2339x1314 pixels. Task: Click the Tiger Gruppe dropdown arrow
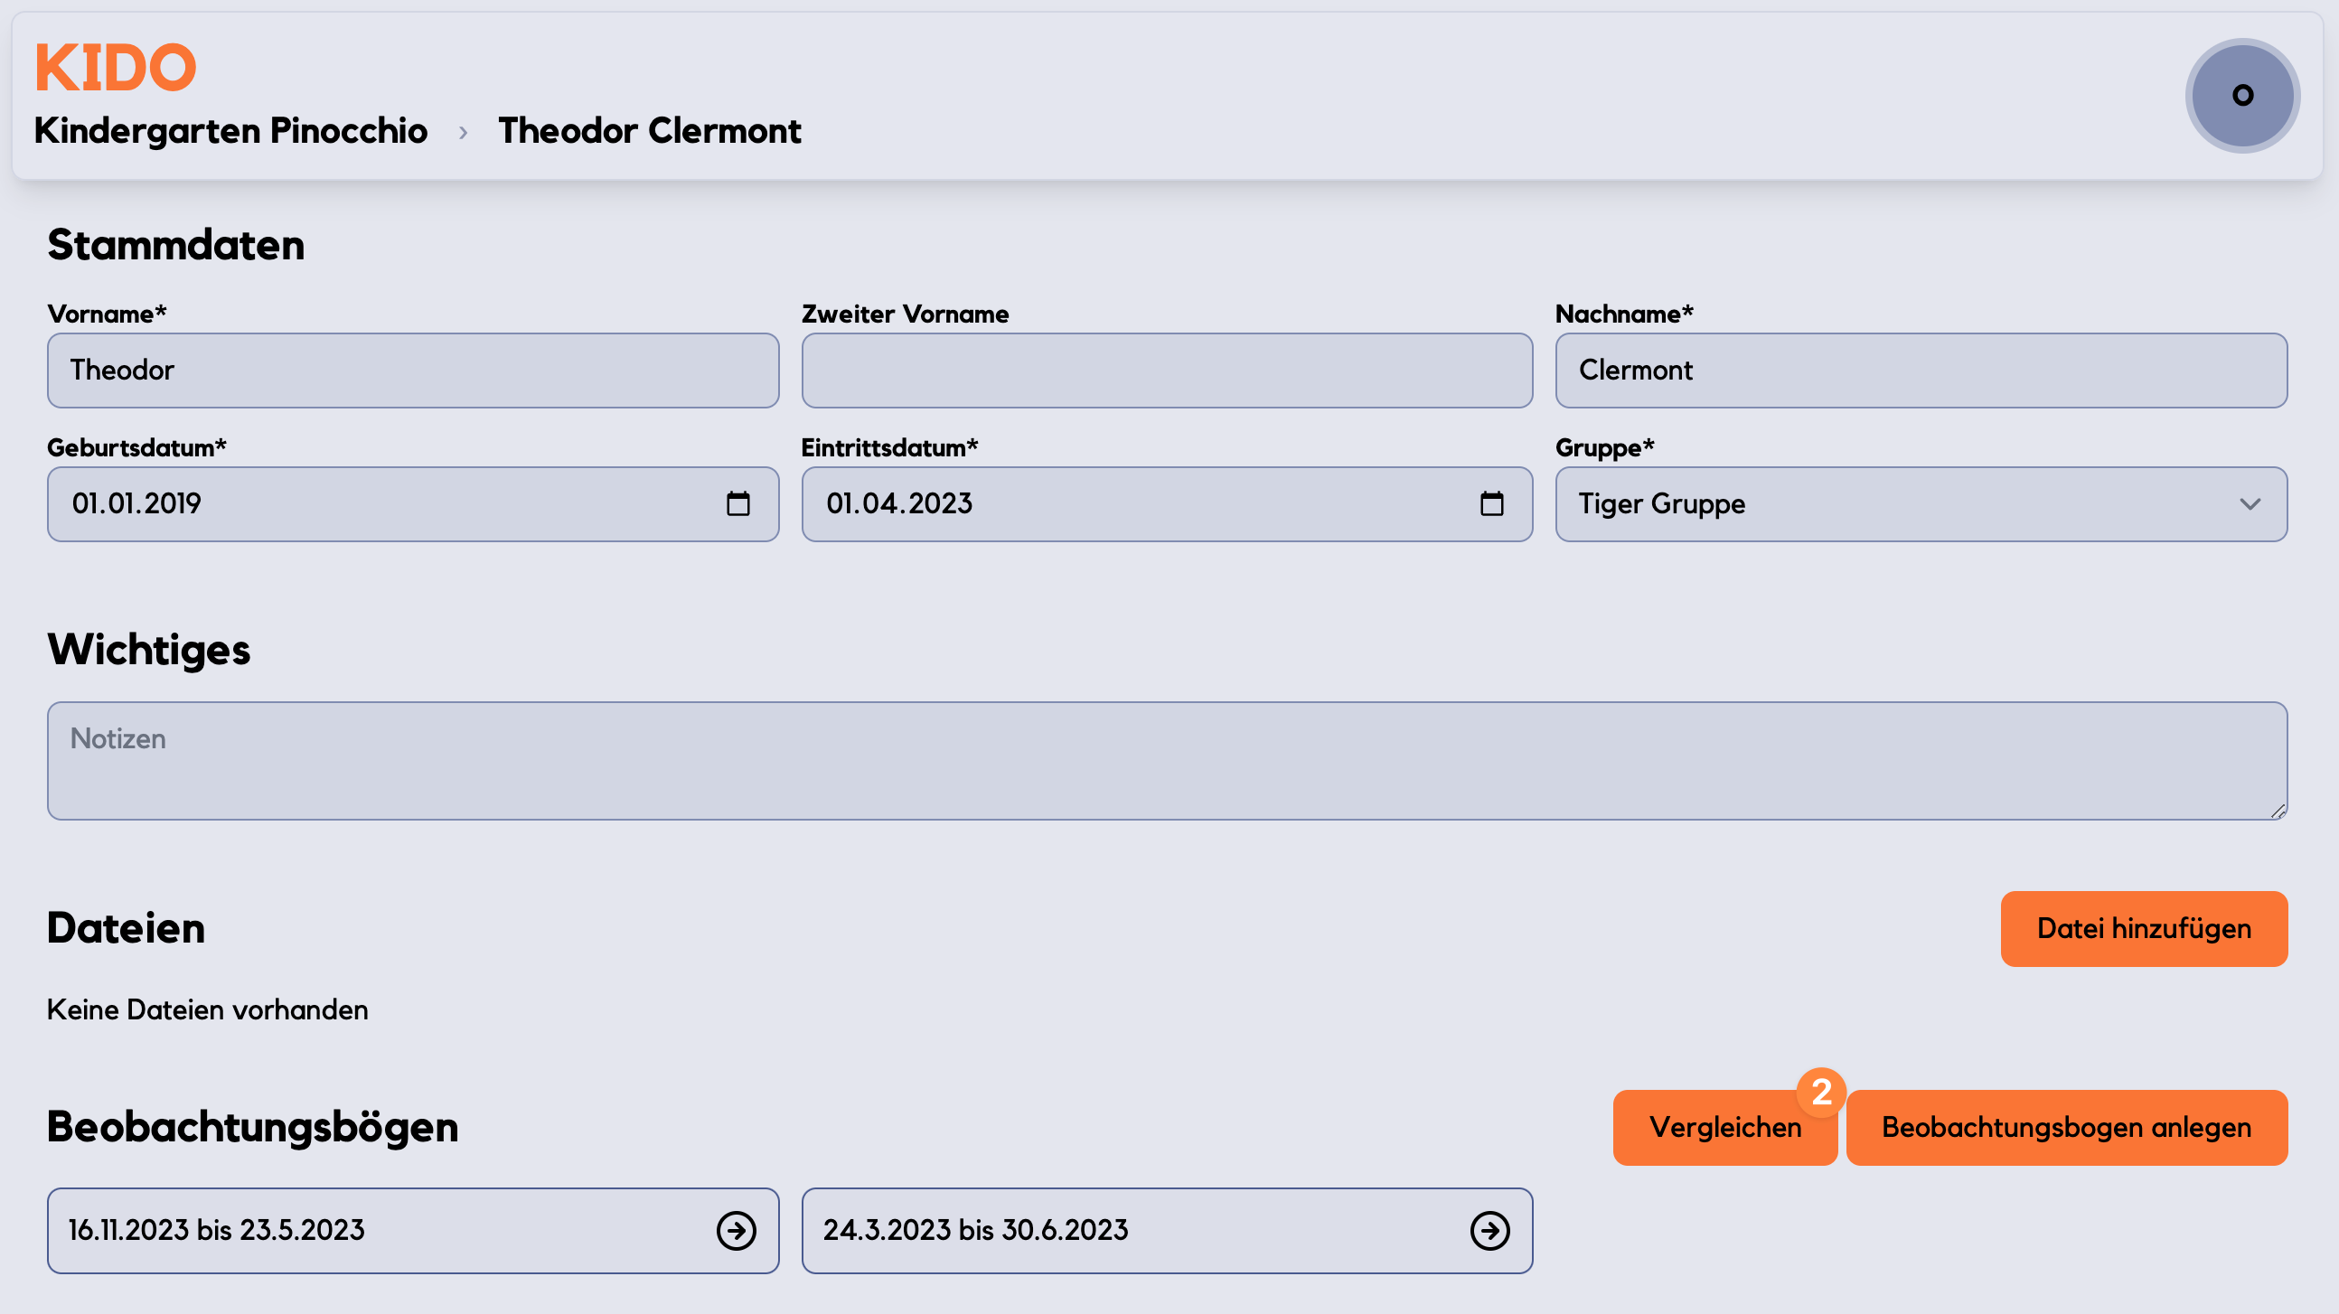click(x=2250, y=504)
